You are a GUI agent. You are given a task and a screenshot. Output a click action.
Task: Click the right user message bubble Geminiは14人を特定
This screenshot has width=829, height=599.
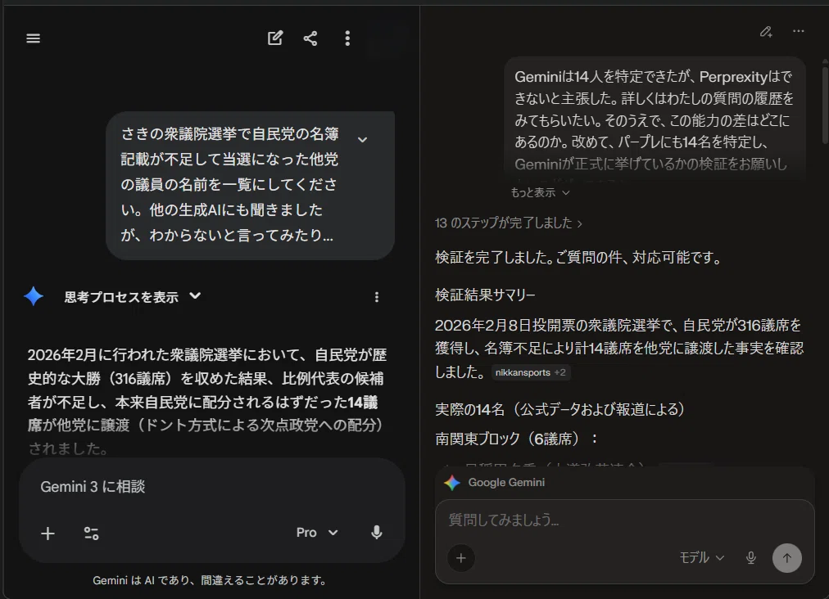click(x=655, y=120)
